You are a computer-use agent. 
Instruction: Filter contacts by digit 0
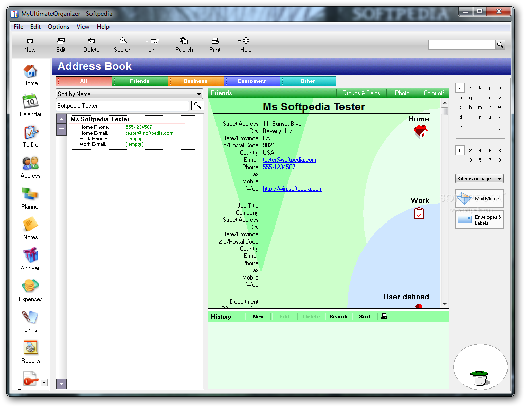pyautogui.click(x=460, y=150)
